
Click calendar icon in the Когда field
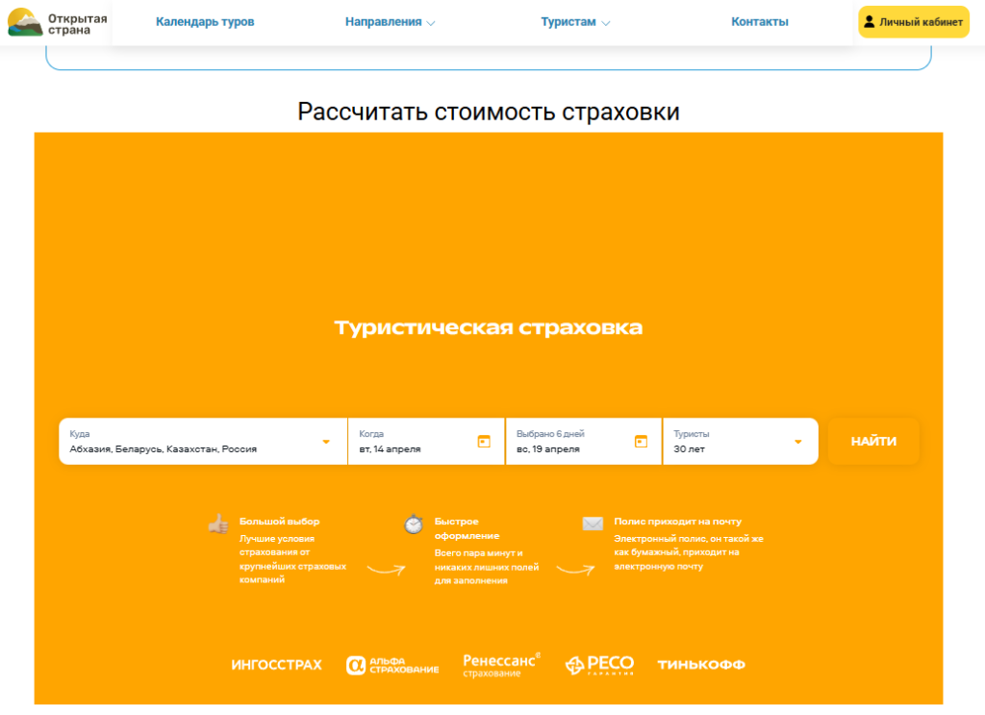[484, 441]
